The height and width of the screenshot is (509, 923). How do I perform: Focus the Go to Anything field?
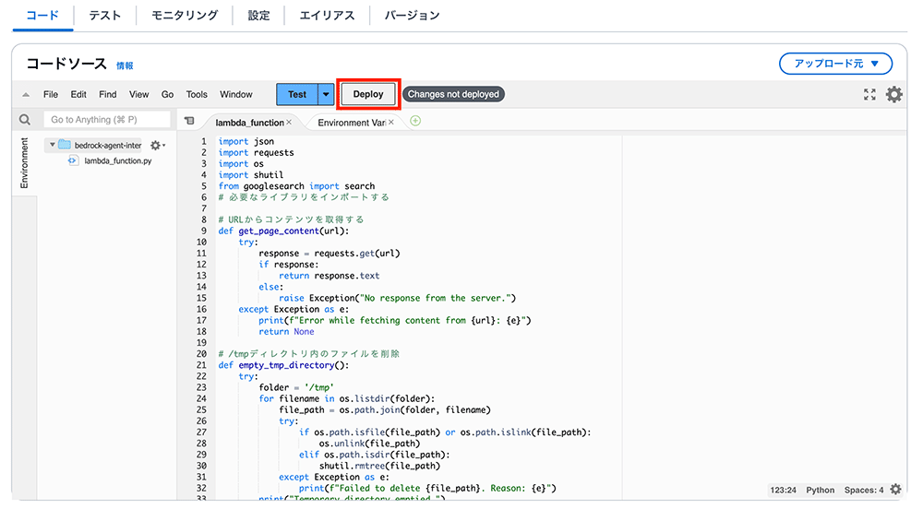pyautogui.click(x=107, y=119)
